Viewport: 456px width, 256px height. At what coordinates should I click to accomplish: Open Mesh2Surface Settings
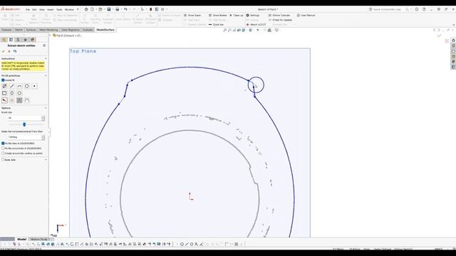pyautogui.click(x=253, y=16)
